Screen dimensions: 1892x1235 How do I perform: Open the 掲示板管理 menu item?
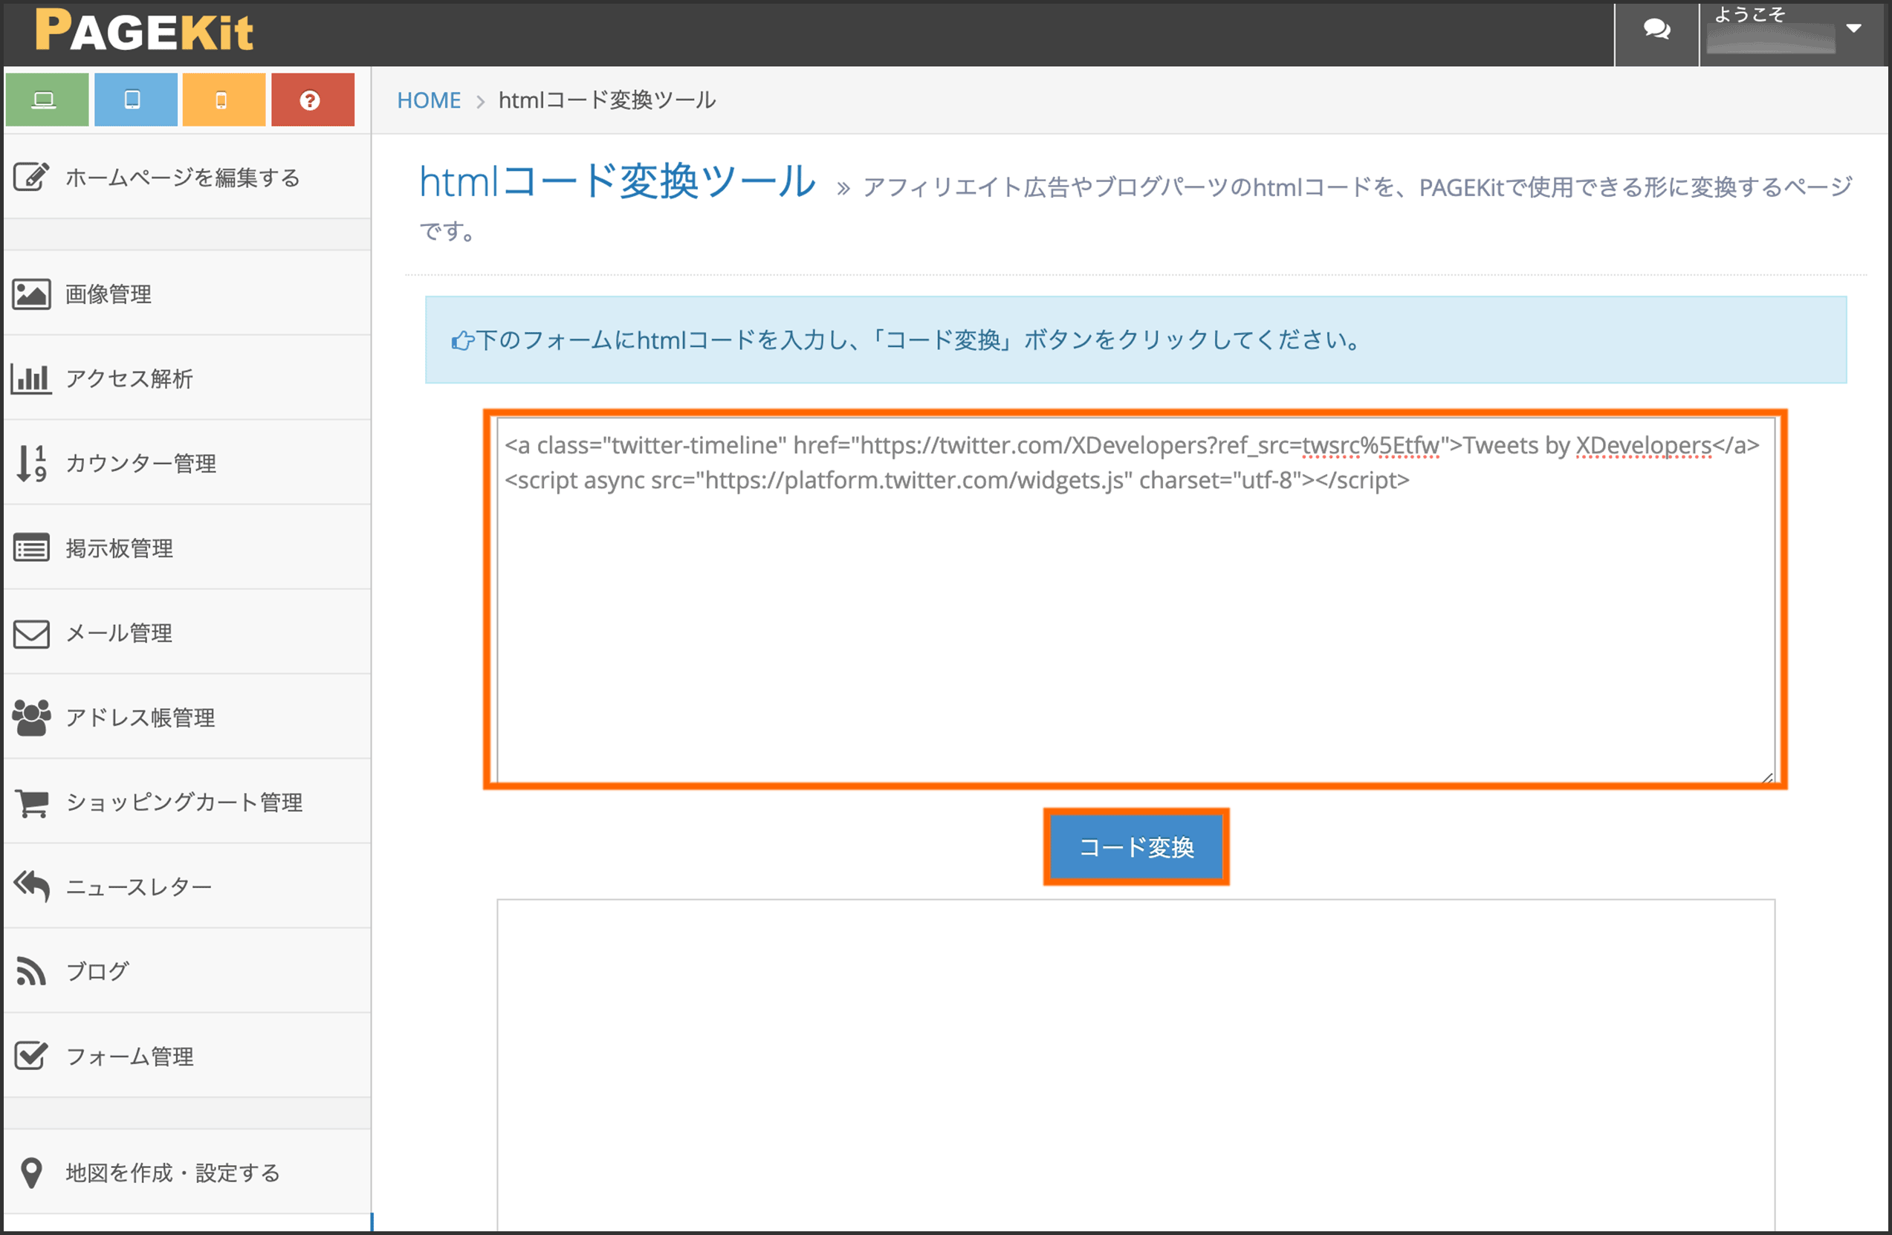[x=187, y=548]
